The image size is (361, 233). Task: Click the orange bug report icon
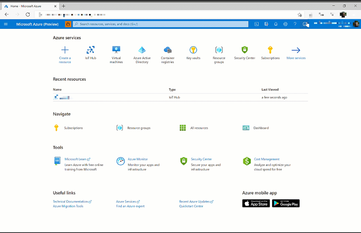(68, 24)
